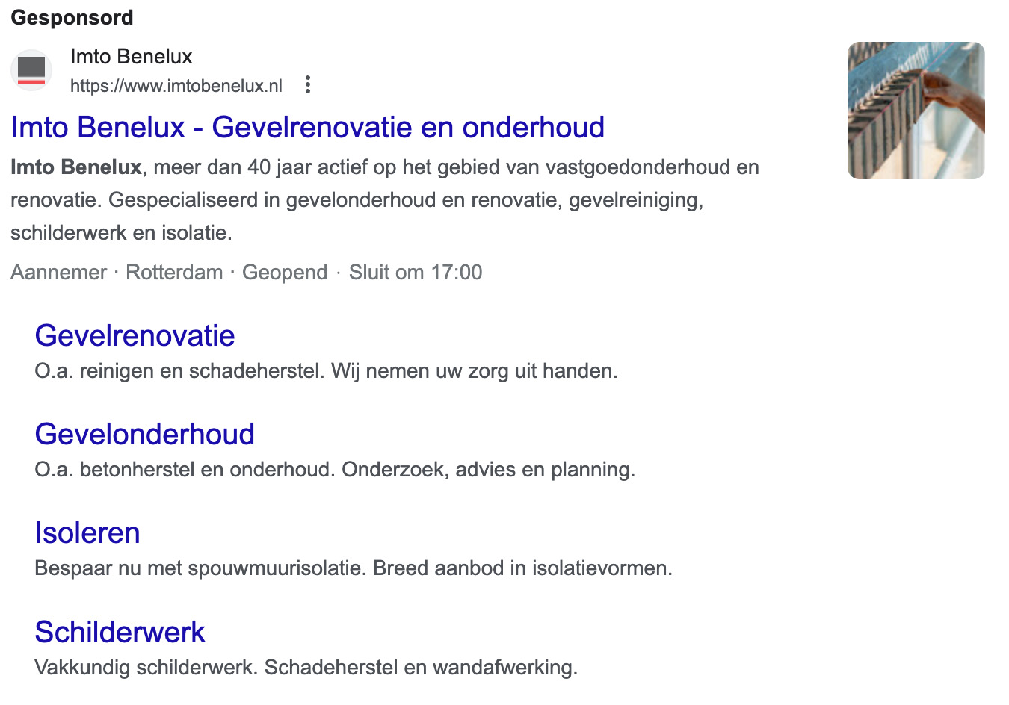
Task: Visit the Gevelrenovatie sitelink
Action: click(135, 336)
